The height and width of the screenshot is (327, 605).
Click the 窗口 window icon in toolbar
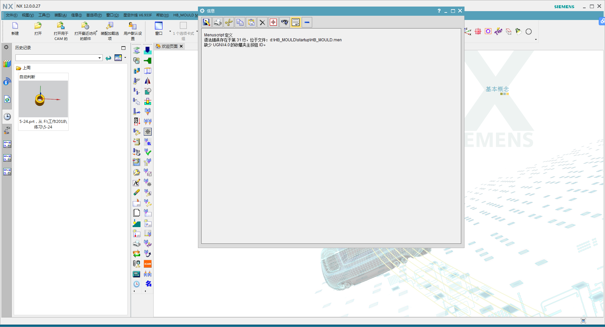159,26
